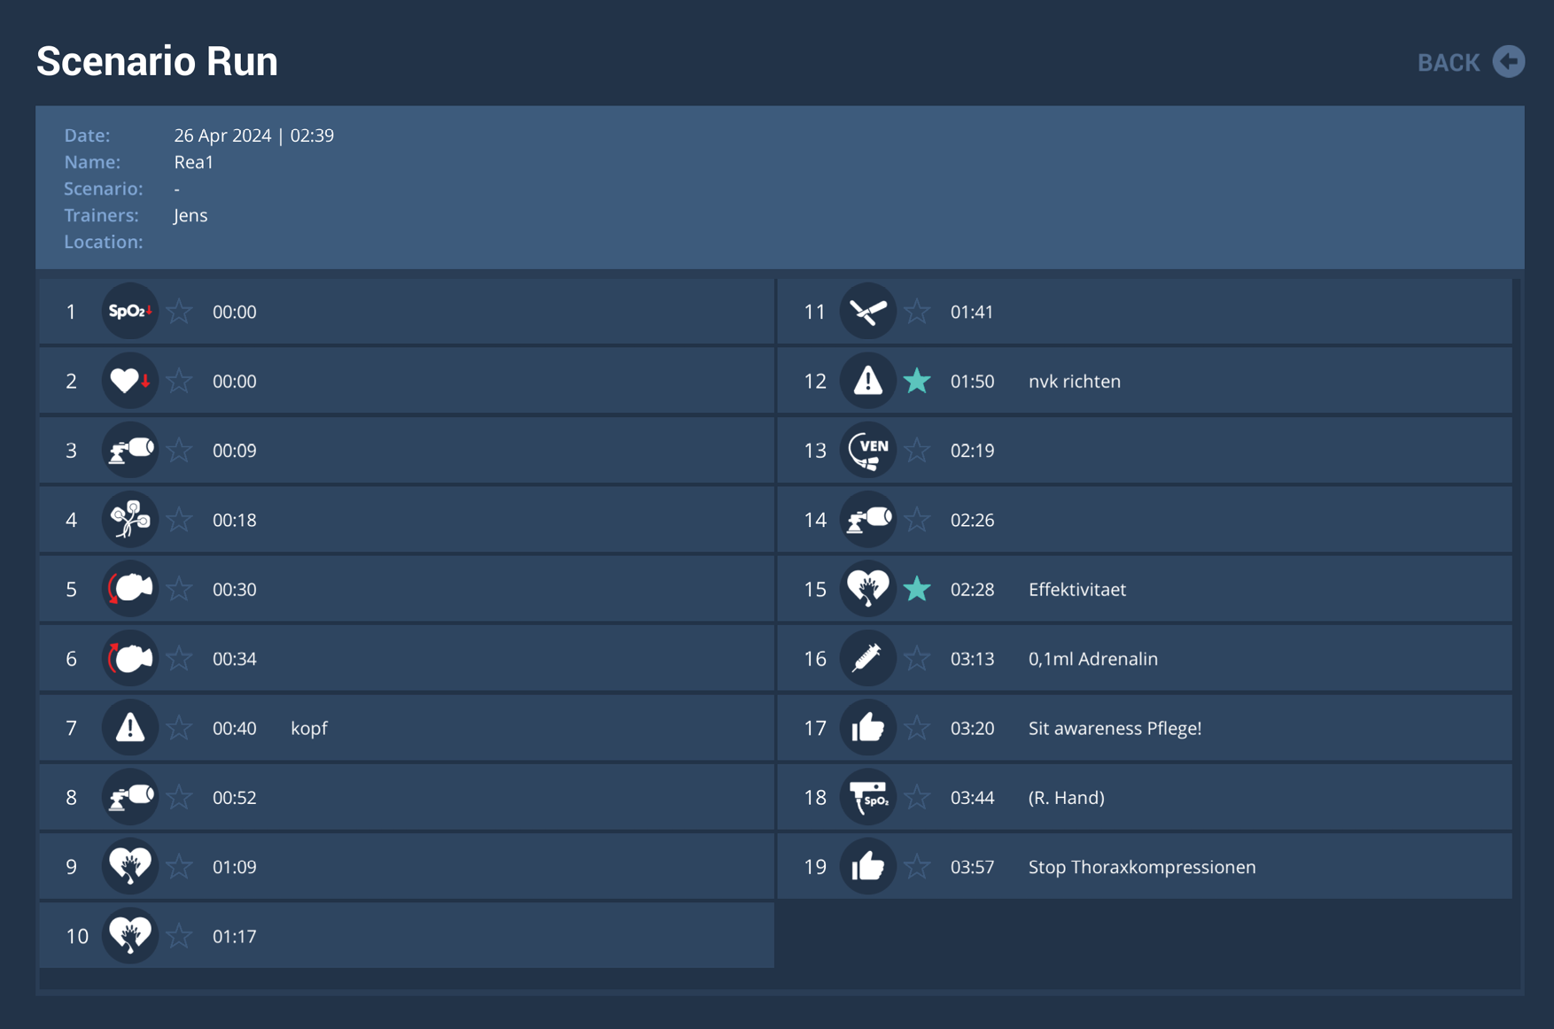
Task: Click the thumbs-up icon for Sit awareness Pflege
Action: click(867, 728)
